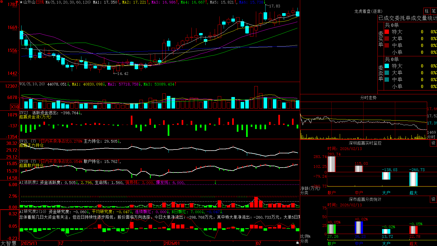Click the 12 month timeline marker
This screenshot has width=437, height=246.
pyautogui.click(x=61, y=243)
